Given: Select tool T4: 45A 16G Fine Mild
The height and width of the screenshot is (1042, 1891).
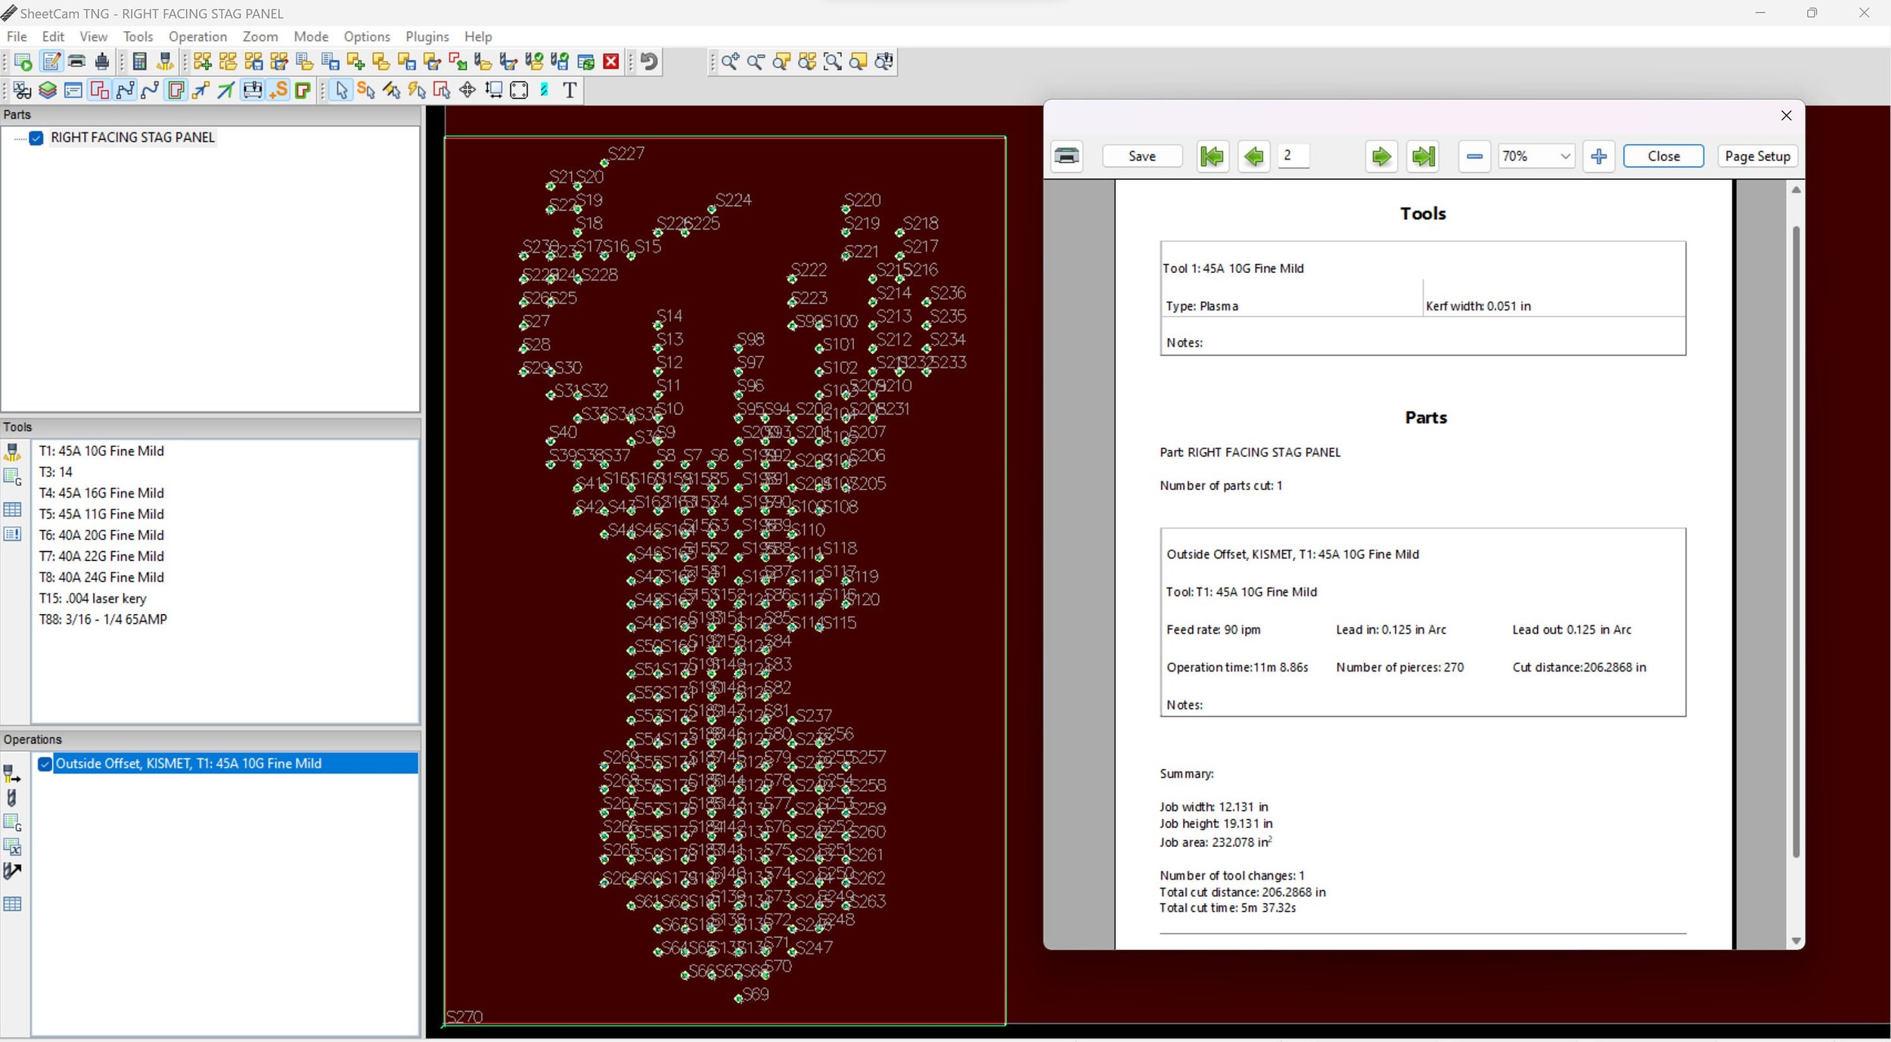Looking at the screenshot, I should point(101,494).
